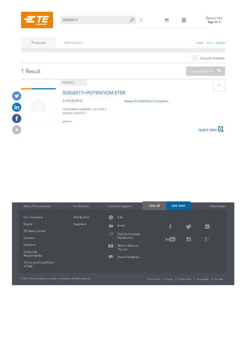This screenshot has width=252, height=356.
Task: Open the parts list icon in header
Action: pos(184,20)
